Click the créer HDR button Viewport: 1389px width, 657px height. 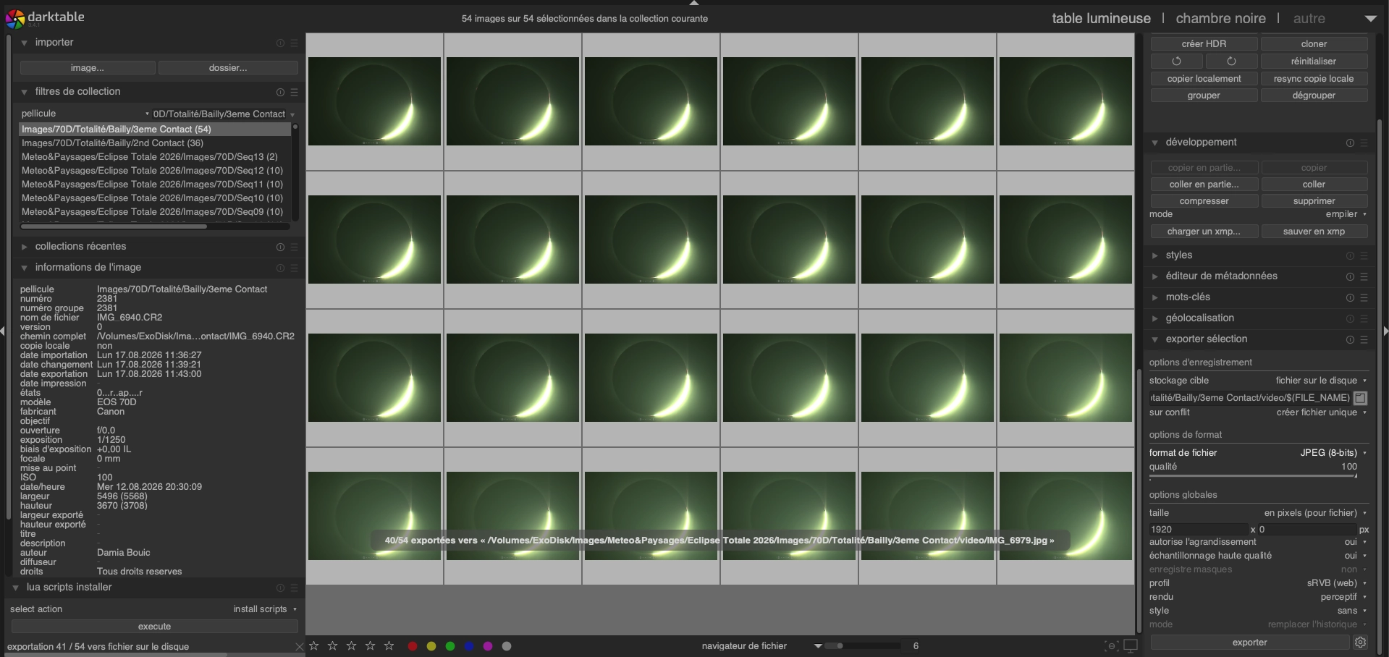pyautogui.click(x=1204, y=44)
